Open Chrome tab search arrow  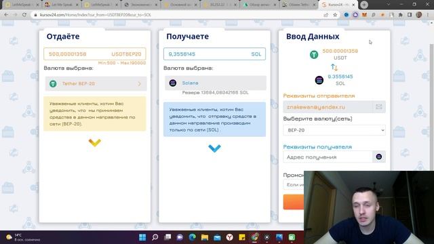(x=388, y=5)
